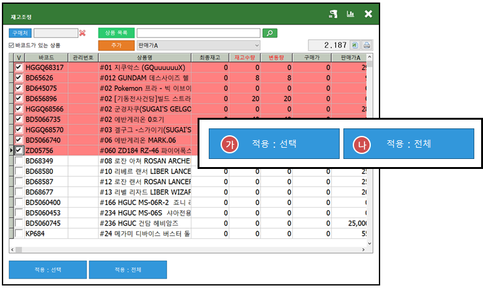The width and height of the screenshot is (483, 288).
Task: Sort by the 관리번호 column header
Action: 83,57
